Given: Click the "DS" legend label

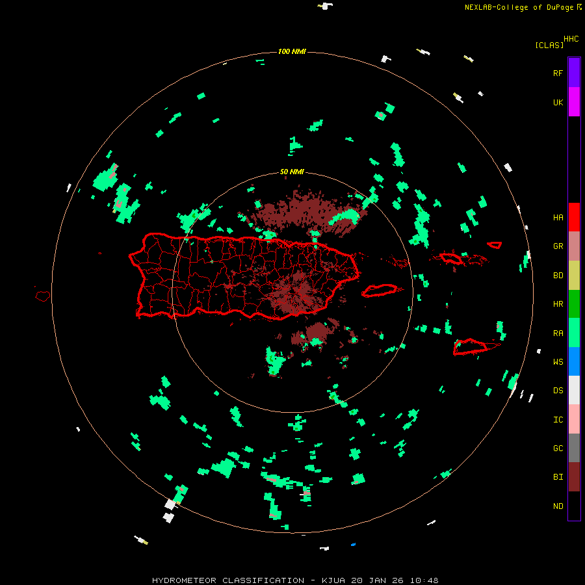Looking at the screenshot, I should click(558, 390).
